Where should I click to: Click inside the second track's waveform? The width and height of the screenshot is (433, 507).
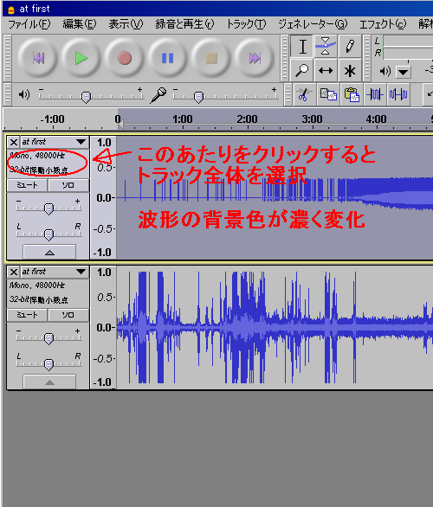[275, 328]
